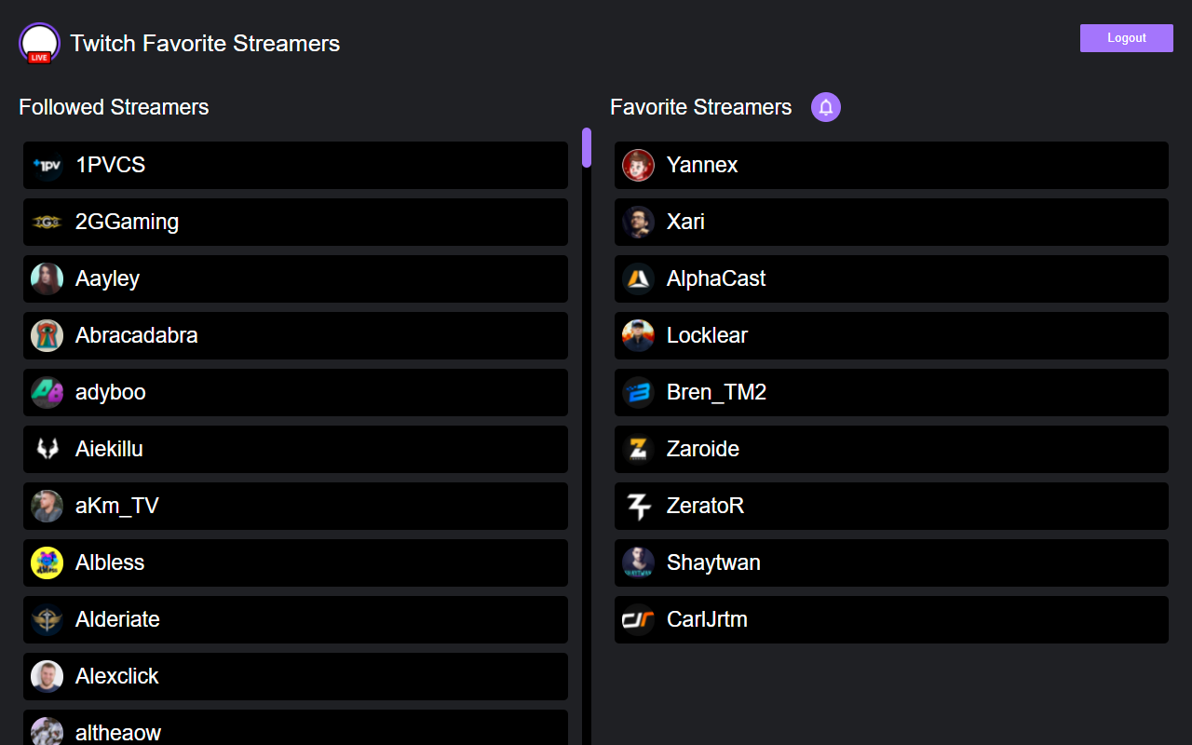Click the 2GGaming avatar icon
This screenshot has height=745, width=1192.
[x=47, y=222]
